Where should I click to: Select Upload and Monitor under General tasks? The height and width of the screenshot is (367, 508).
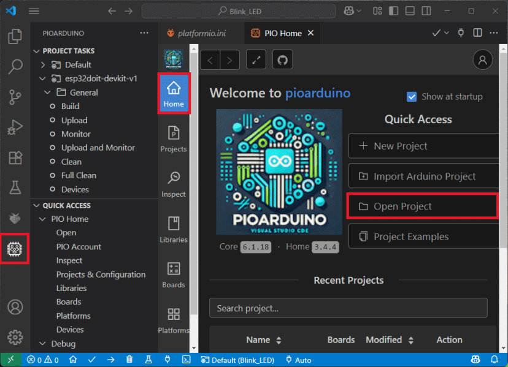98,147
